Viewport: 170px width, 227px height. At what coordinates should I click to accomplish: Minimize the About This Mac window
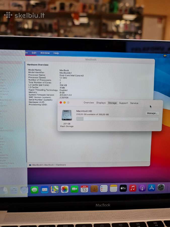click(64, 102)
